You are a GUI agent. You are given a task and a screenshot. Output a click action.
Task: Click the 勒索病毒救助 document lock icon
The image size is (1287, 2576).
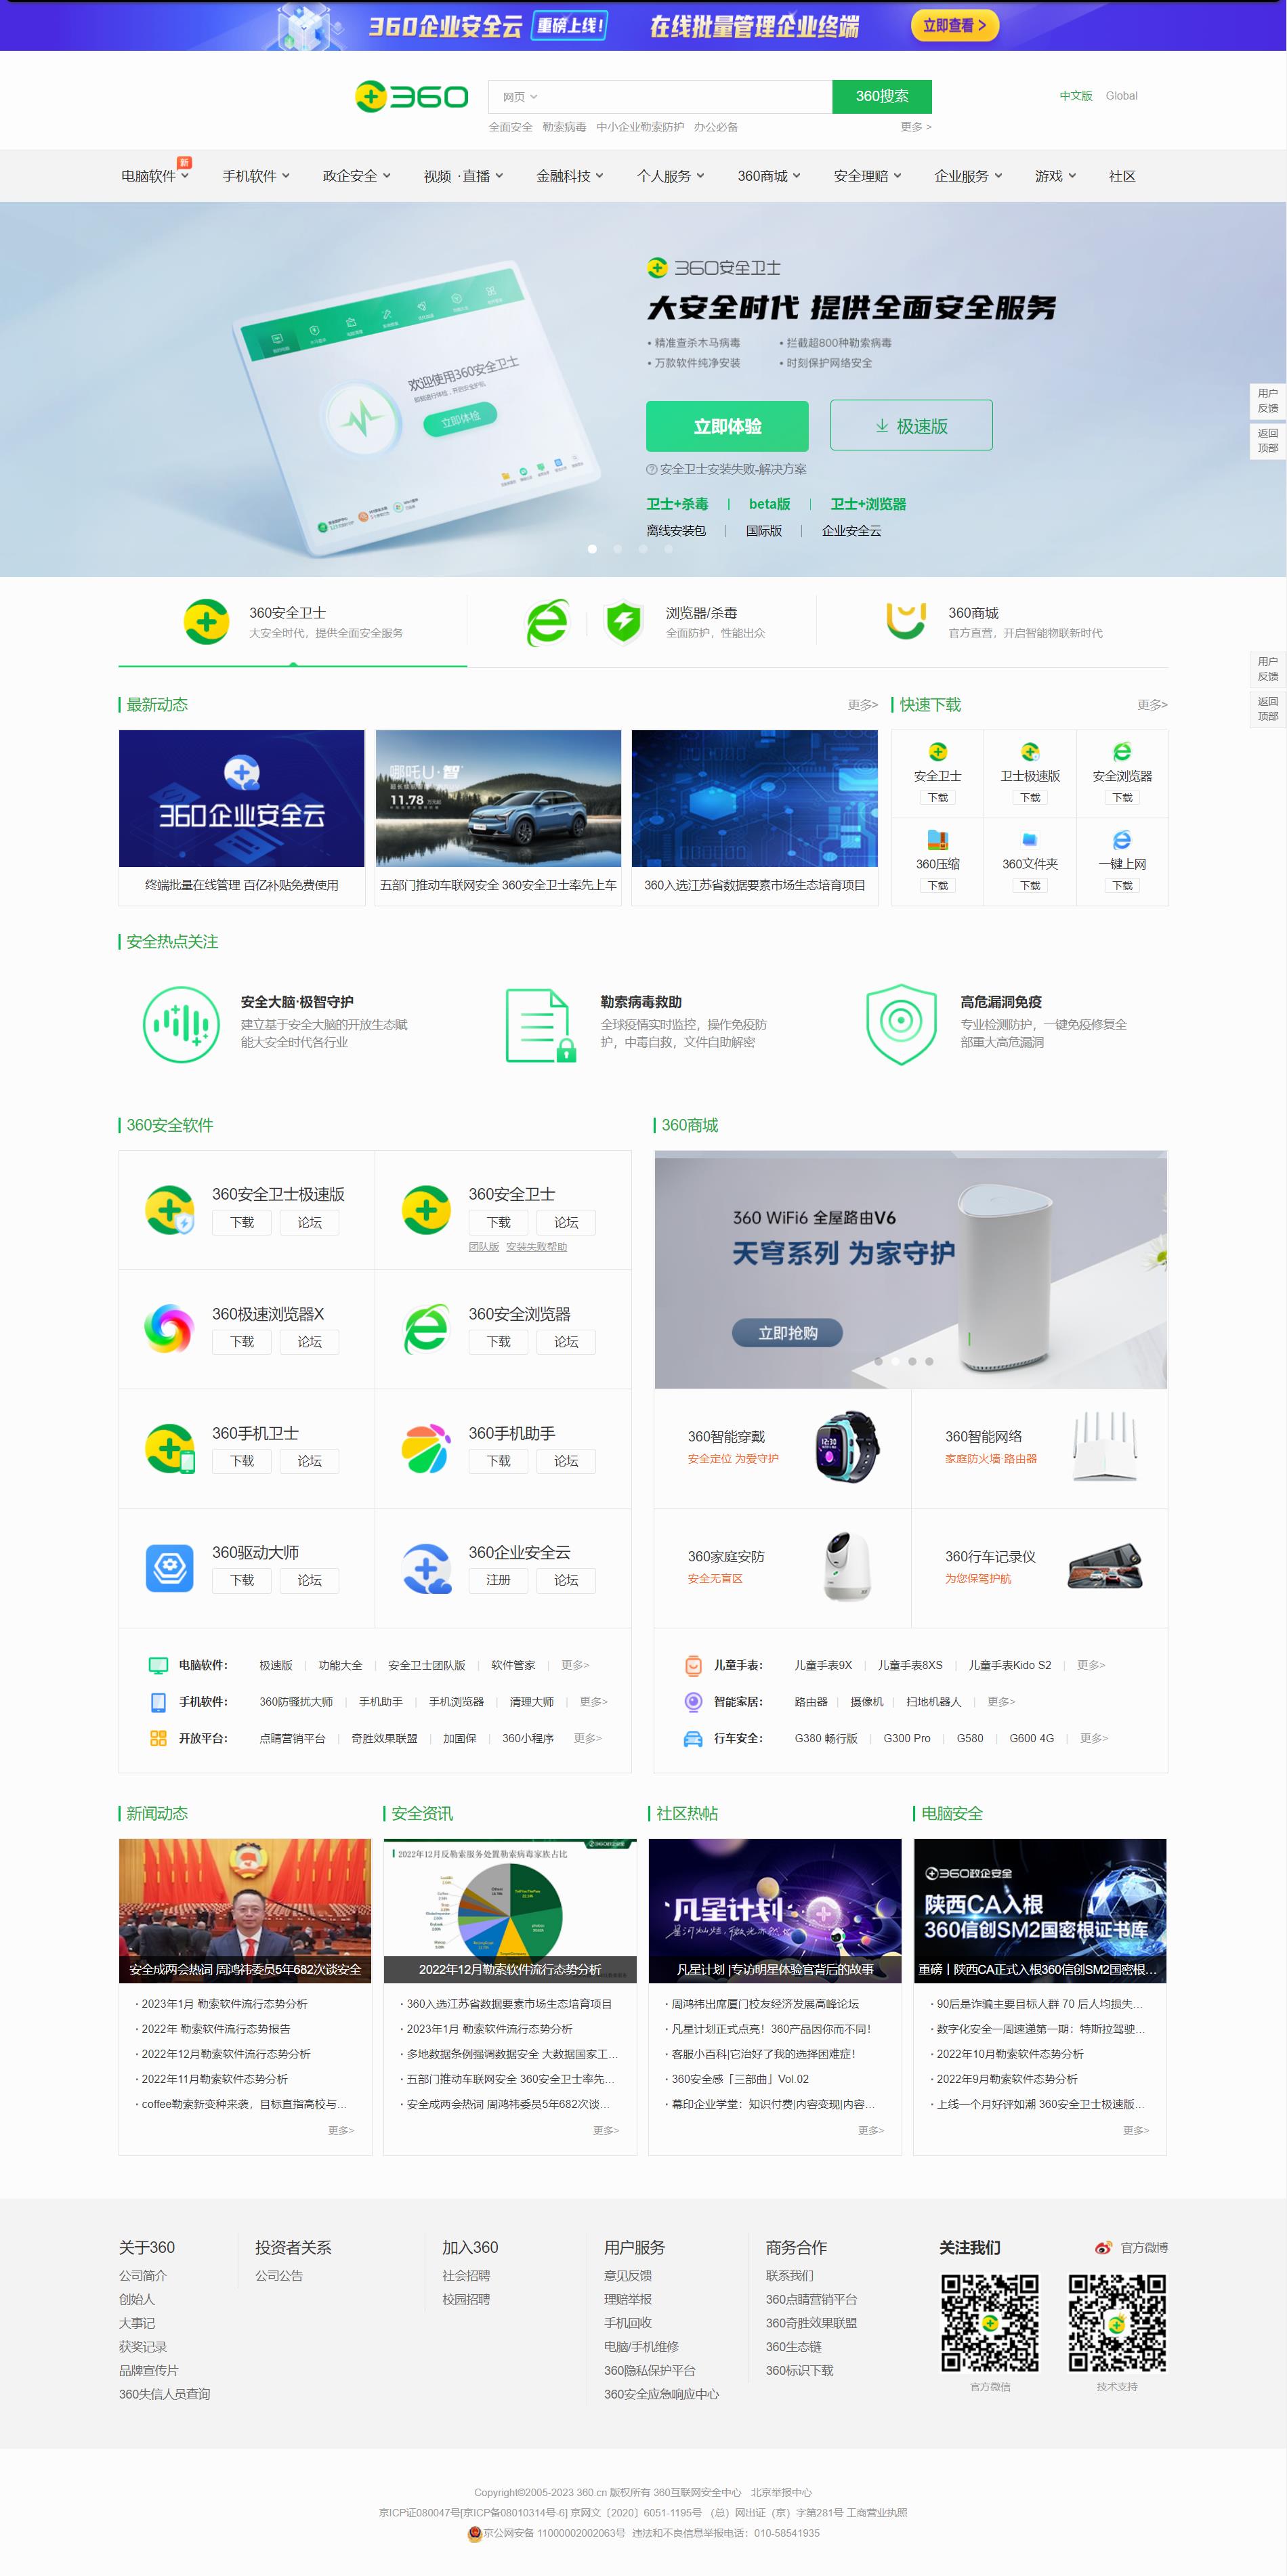point(541,1025)
